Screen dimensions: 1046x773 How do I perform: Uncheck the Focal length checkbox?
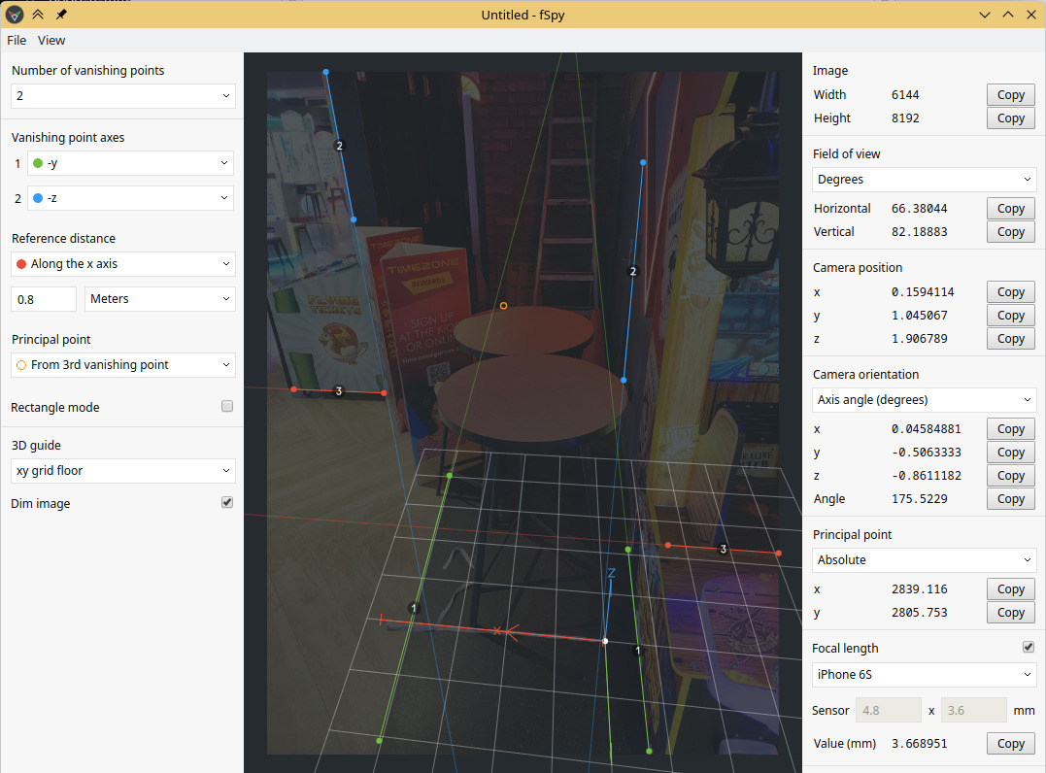point(1029,648)
